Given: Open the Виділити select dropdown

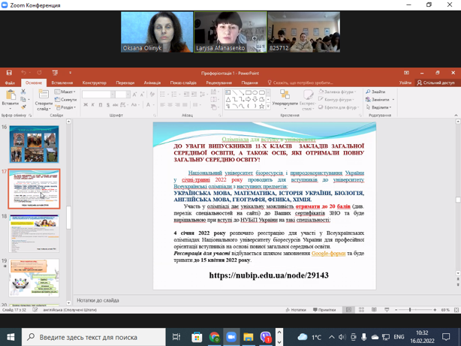Looking at the screenshot, I should click(379, 107).
